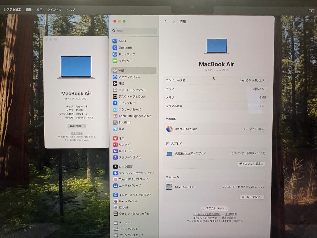The image size is (317, 238).
Task: Navigate back using the left chevron arrow
Action: [x=166, y=21]
